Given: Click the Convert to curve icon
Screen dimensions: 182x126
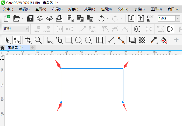Looking at the screenshot, I should (92, 29).
